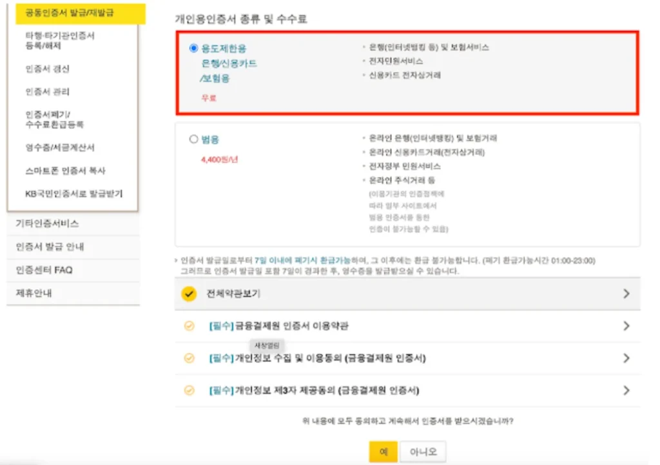Expand the 개인정보 수집 및 이용동의 chevron
660x465 pixels.
[x=626, y=358]
